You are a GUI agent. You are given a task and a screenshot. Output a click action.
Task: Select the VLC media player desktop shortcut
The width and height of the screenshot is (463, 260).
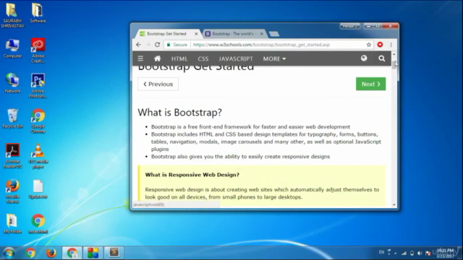[38, 156]
